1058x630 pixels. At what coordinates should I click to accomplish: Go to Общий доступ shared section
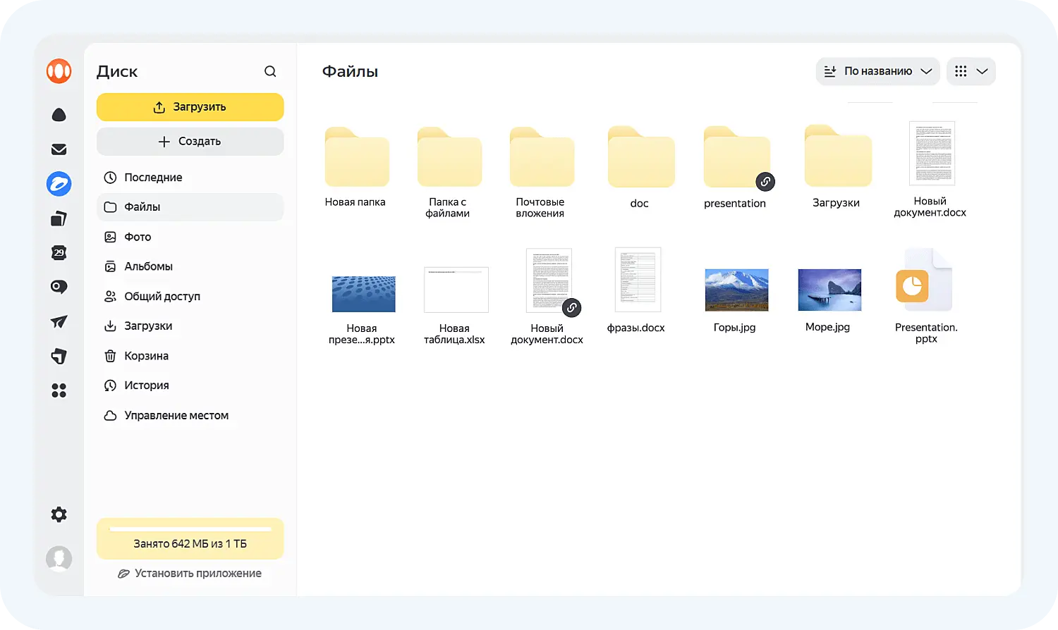[x=162, y=297]
